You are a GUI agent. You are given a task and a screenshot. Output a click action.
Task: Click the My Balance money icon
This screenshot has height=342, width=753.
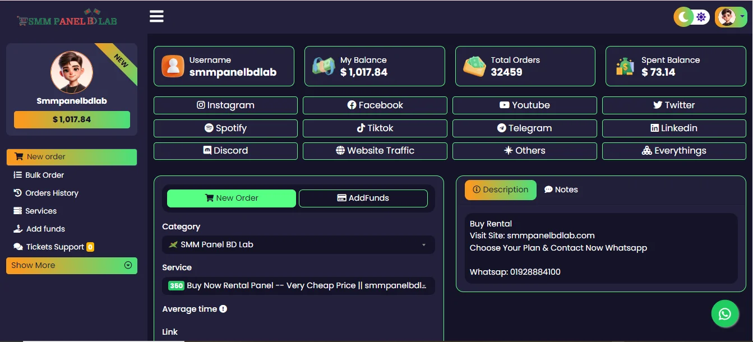324,66
